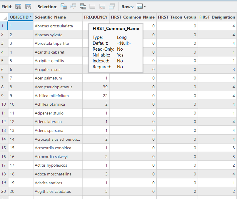
Task: Click the Adscita statices cell
Action: (58, 183)
